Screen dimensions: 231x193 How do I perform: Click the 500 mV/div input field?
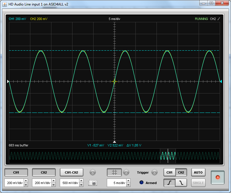(x=70, y=183)
